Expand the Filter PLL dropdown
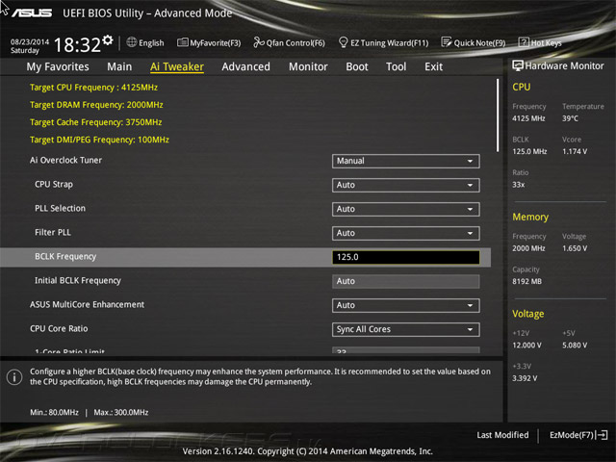Screen dimensions: 616x462 406,233
